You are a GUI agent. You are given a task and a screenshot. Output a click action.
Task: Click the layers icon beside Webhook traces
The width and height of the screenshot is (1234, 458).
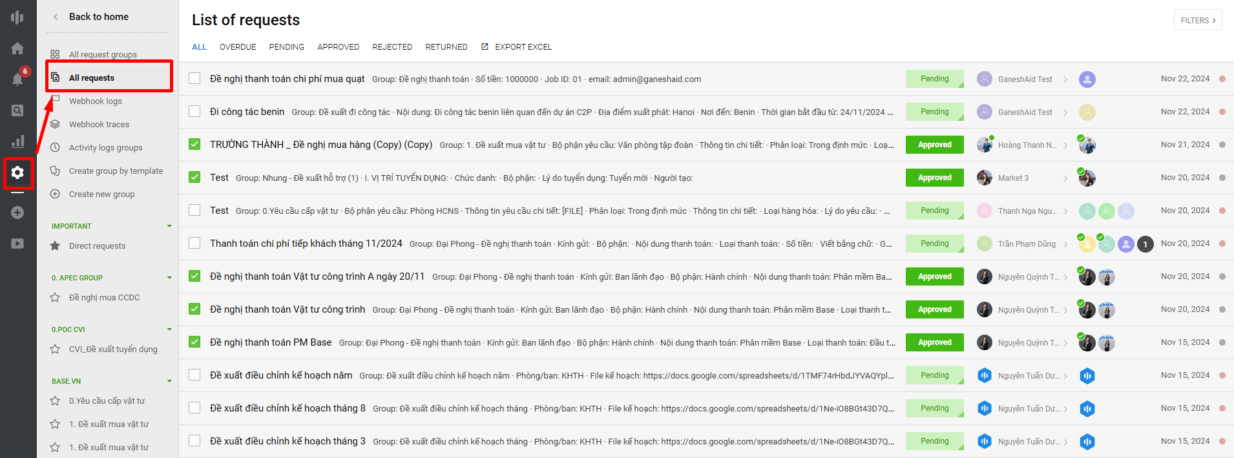55,124
